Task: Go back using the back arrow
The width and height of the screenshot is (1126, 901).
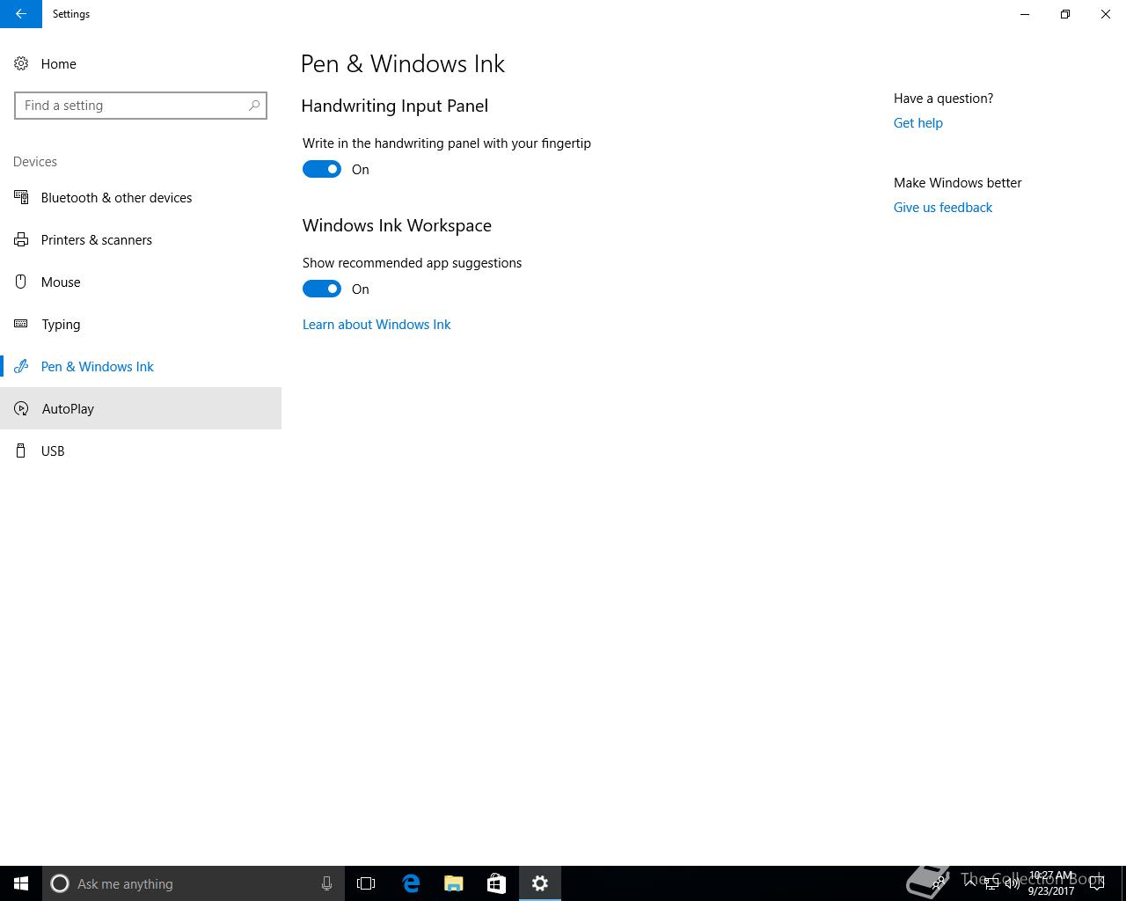Action: pos(21,14)
